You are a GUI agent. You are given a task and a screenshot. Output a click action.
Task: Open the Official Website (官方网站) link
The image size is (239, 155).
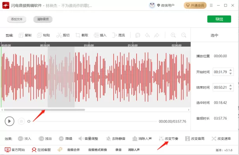[15, 150]
